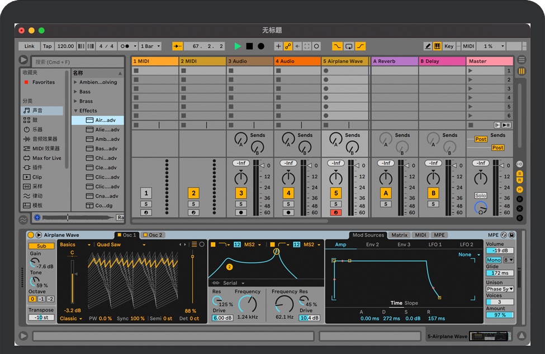Click the Tap tempo button

[x=48, y=46]
